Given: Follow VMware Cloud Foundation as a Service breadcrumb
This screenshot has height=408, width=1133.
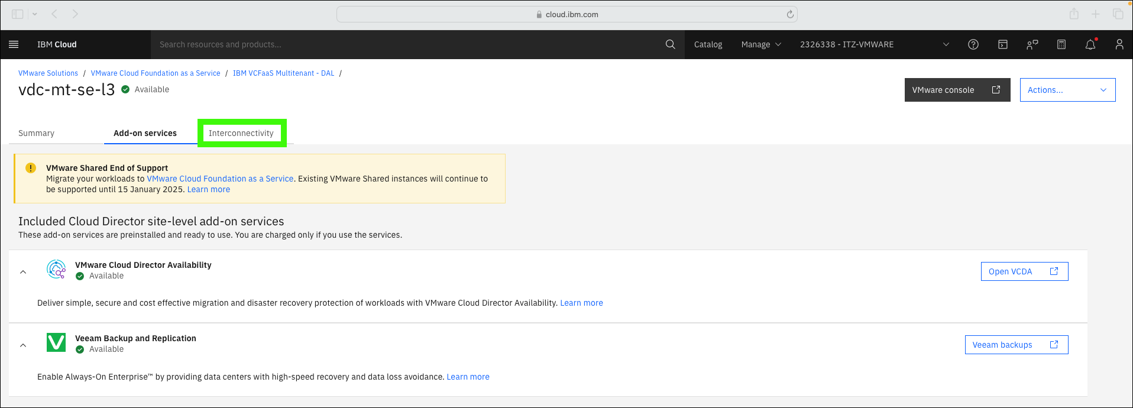Looking at the screenshot, I should point(156,73).
